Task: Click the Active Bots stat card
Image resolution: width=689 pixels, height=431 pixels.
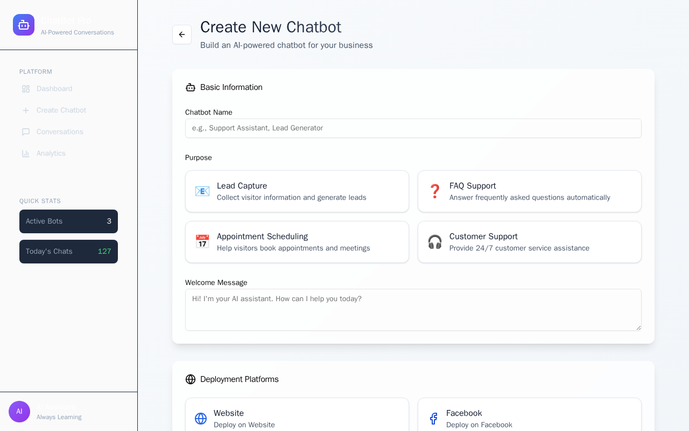Action: point(68,221)
